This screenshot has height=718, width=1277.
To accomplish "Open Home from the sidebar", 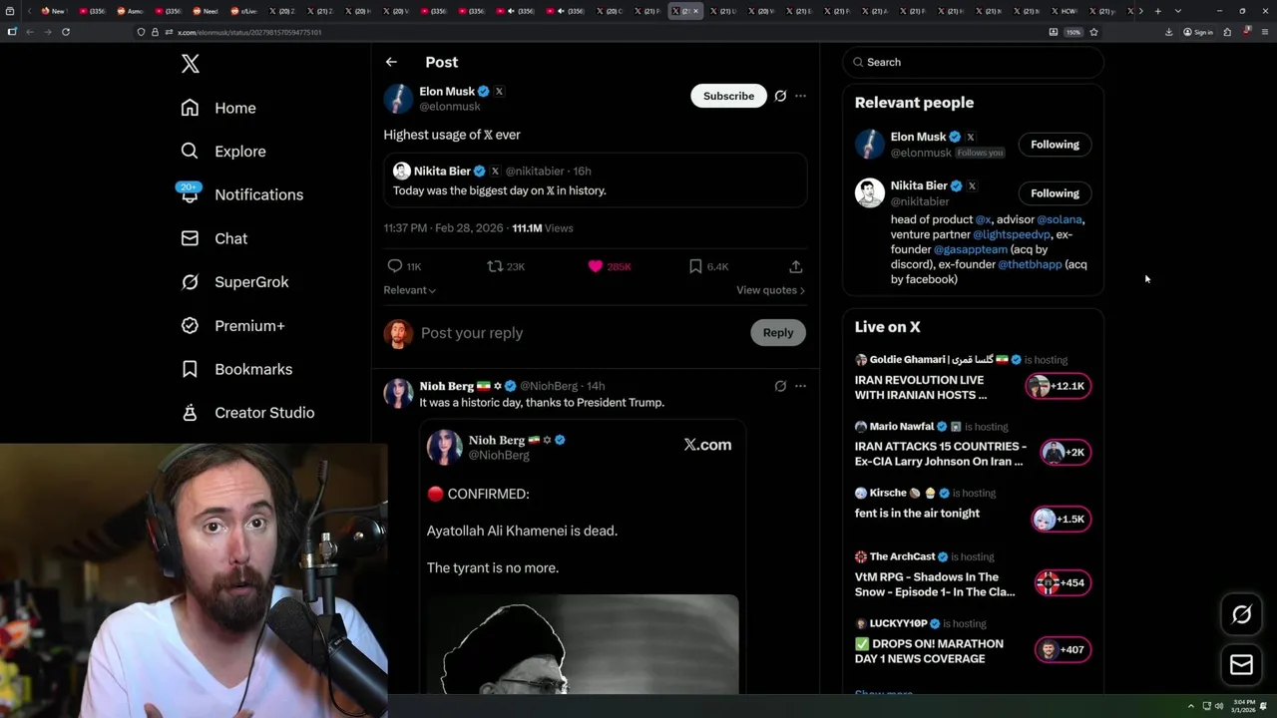I will (218, 108).
